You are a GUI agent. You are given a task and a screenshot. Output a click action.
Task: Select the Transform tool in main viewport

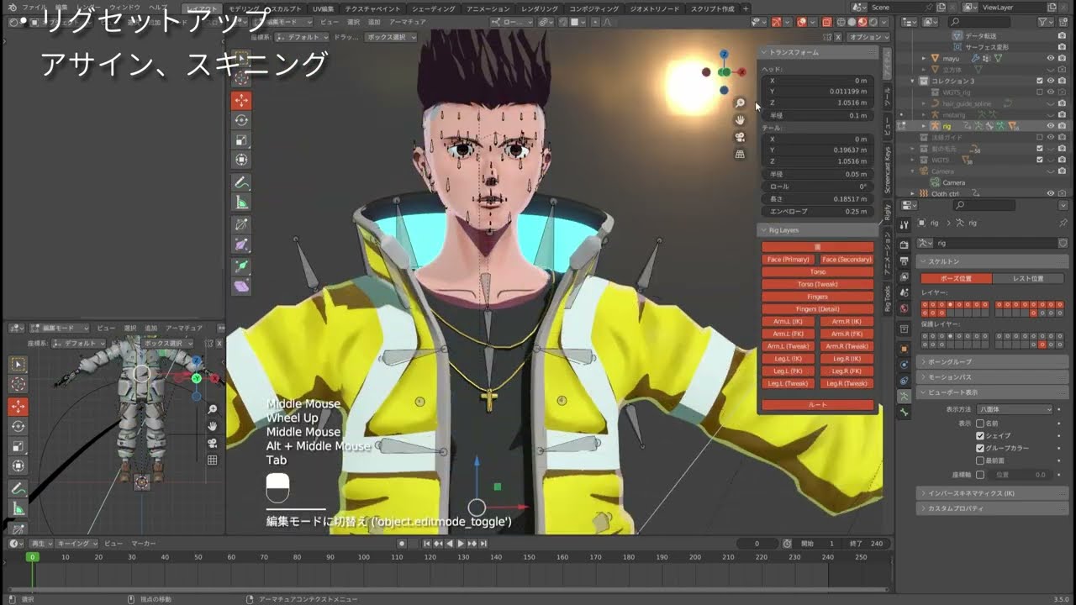point(241,160)
